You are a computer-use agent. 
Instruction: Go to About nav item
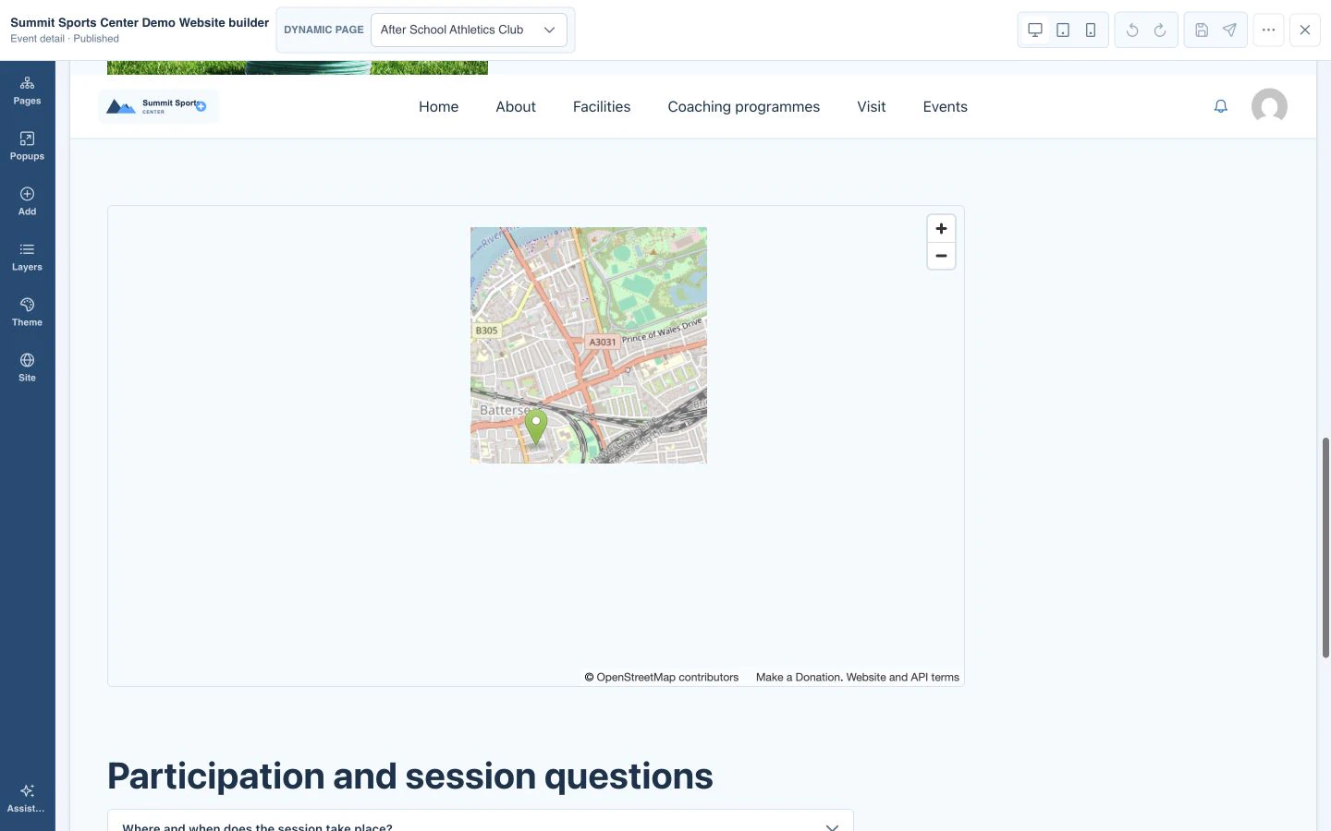click(x=516, y=106)
